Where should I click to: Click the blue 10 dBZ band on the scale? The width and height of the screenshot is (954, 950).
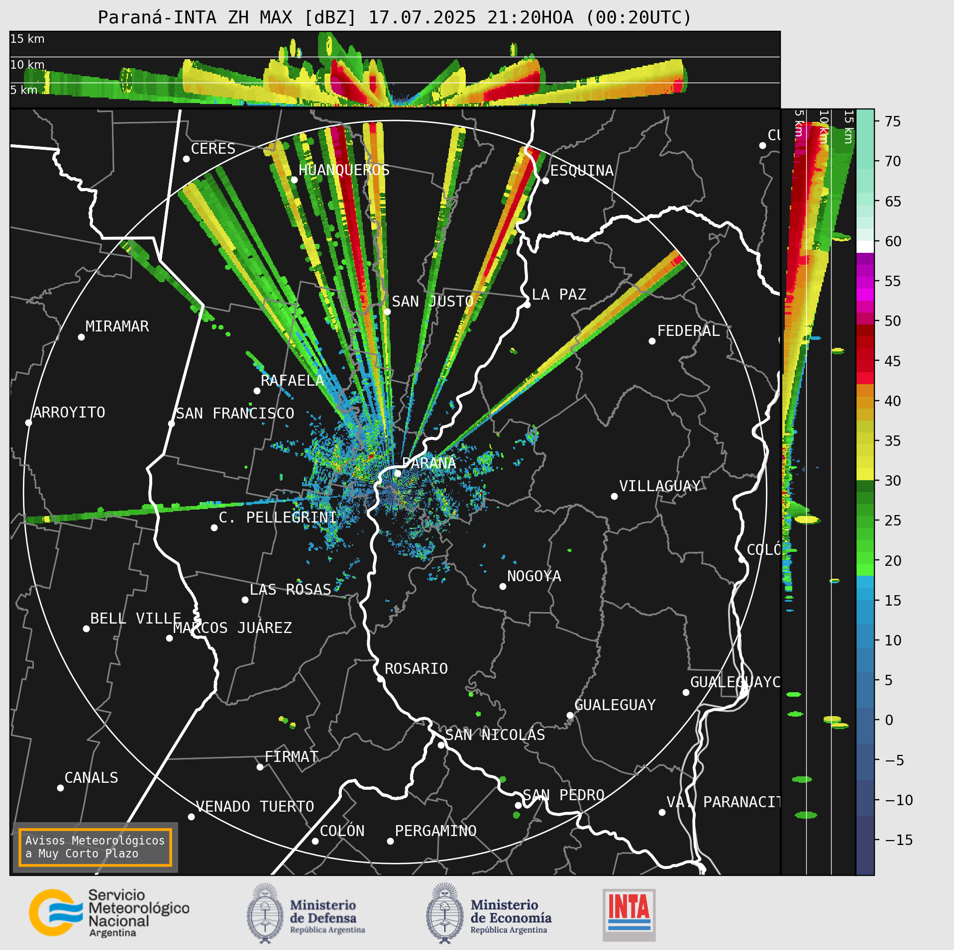click(x=865, y=636)
